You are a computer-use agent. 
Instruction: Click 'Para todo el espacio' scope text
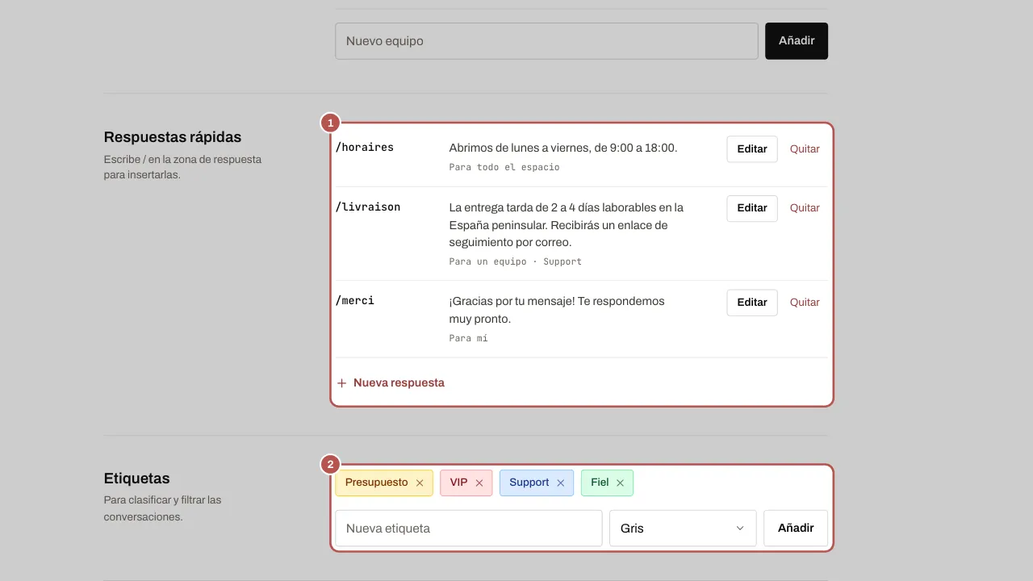tap(504, 168)
